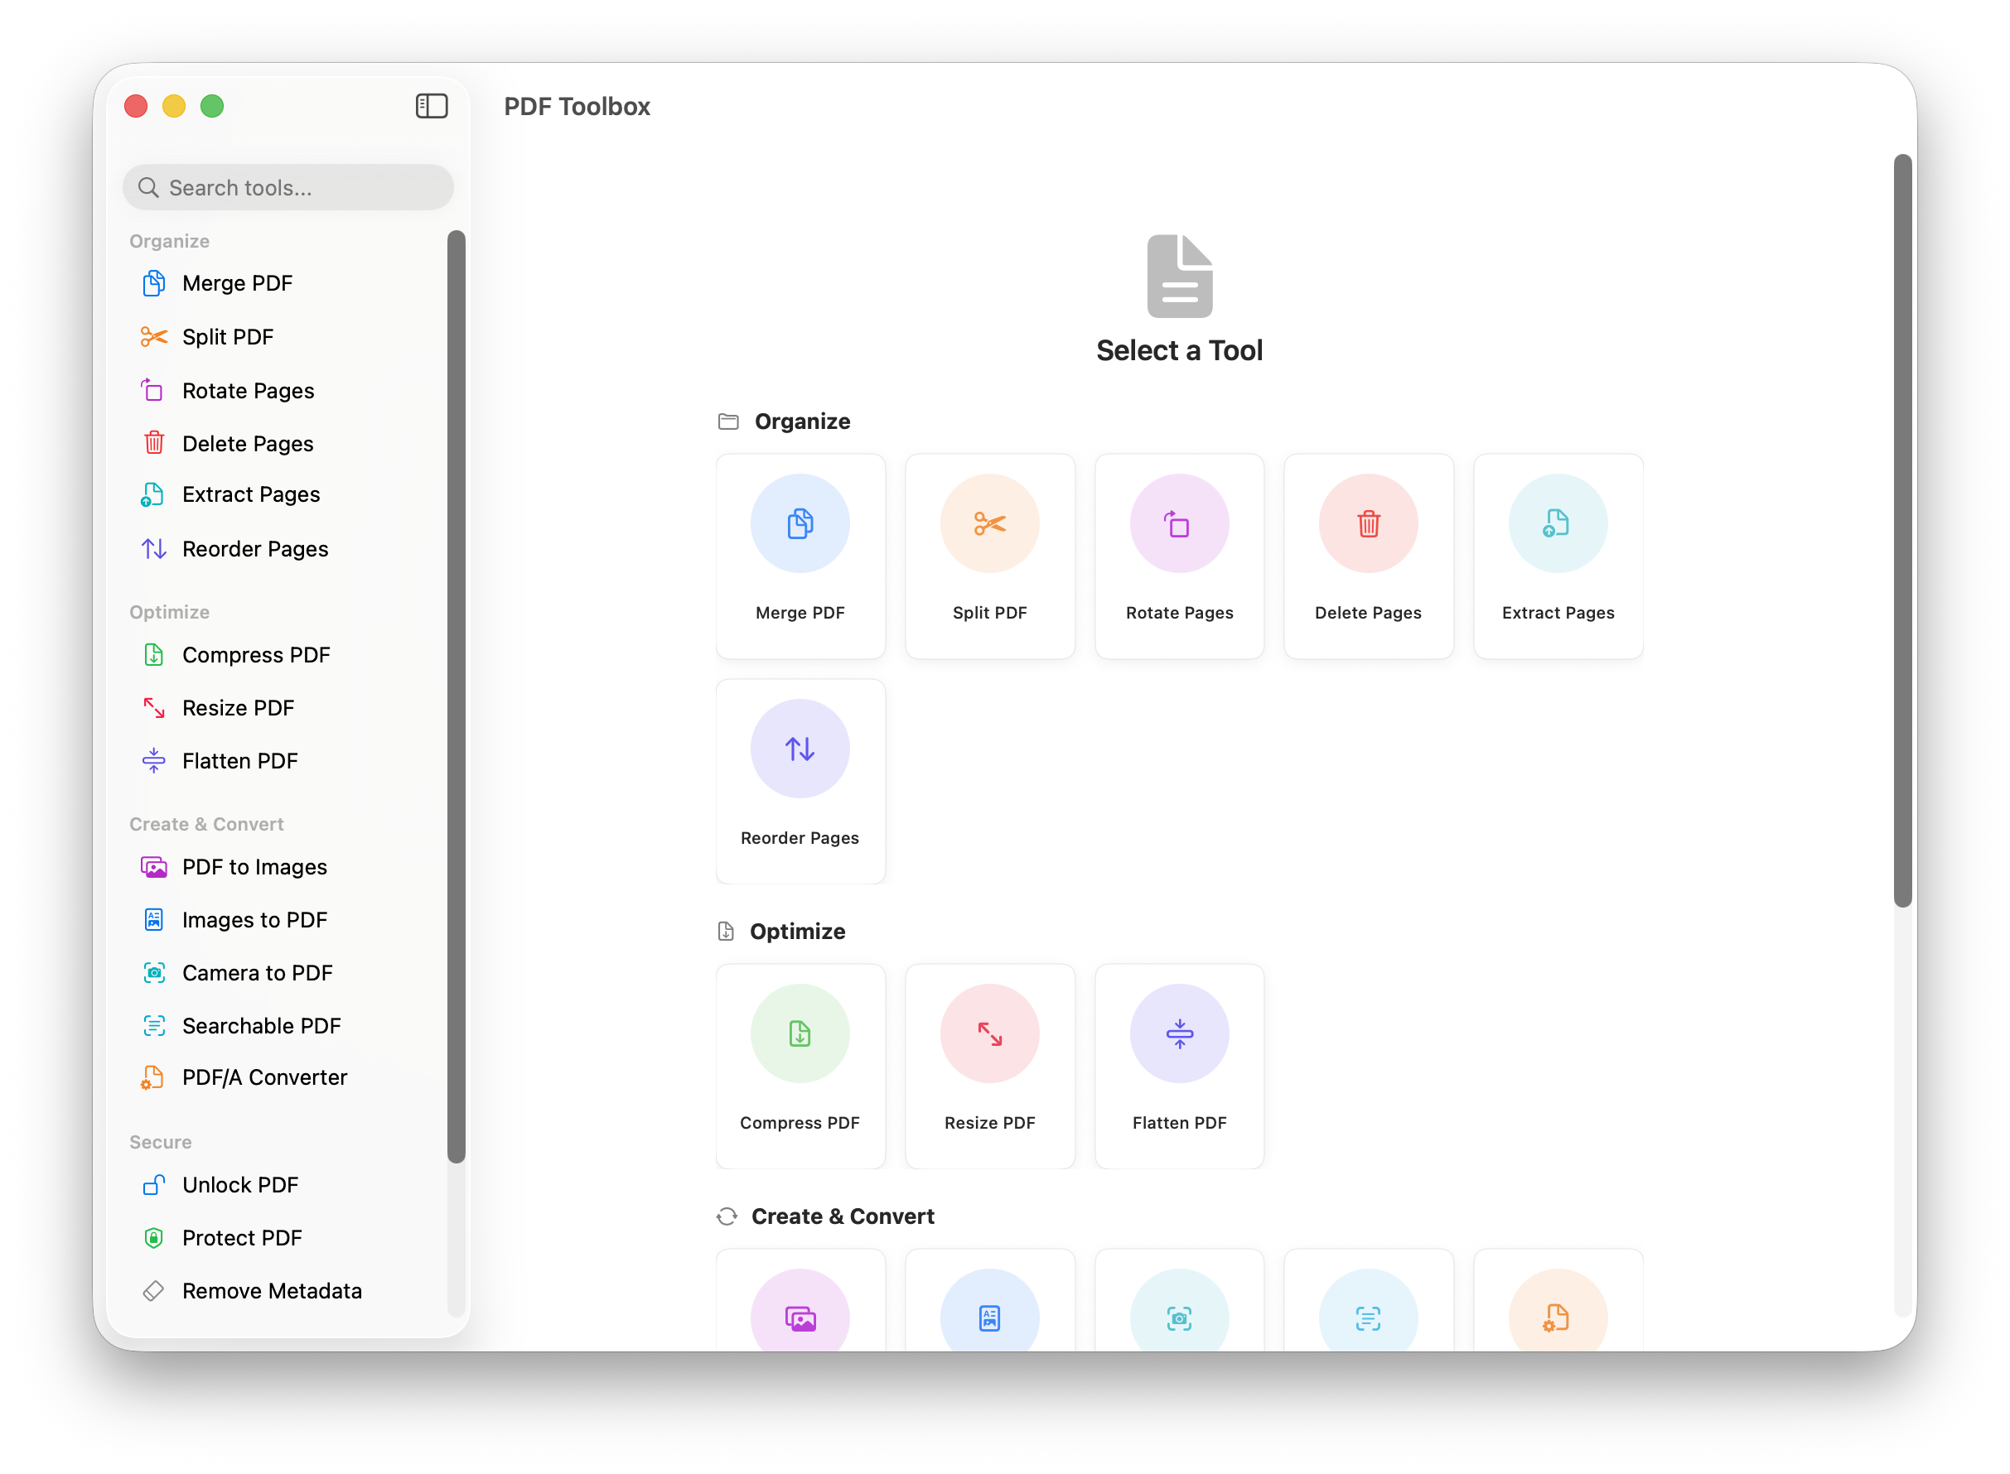Image resolution: width=2010 pixels, height=1474 pixels.
Task: Open Unlock PDF under Secure
Action: (x=239, y=1185)
